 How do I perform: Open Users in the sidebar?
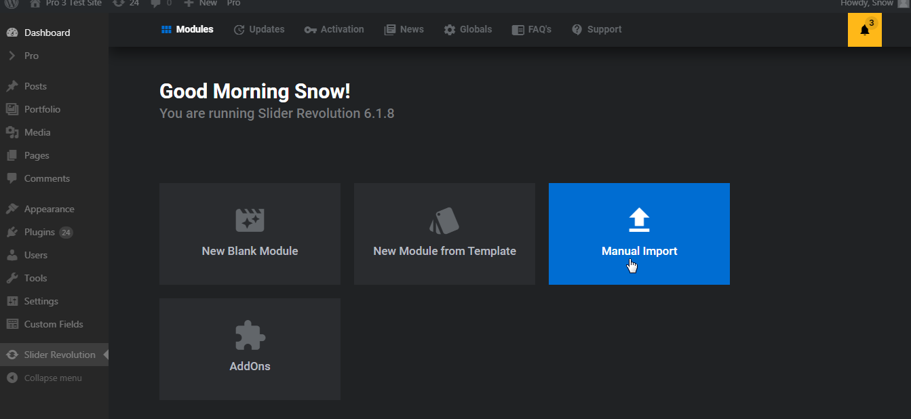click(x=54, y=255)
